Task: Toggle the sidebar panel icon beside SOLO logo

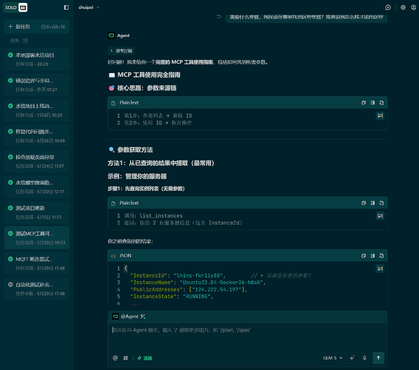Action: point(67,7)
